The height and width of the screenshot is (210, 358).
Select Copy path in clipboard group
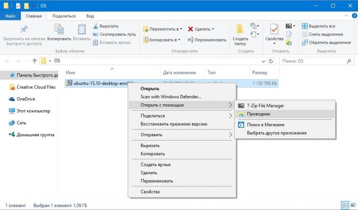114,35
